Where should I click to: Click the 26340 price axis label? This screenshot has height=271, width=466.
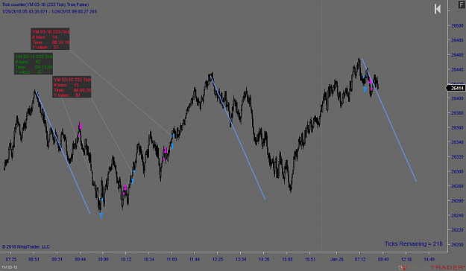pyautogui.click(x=457, y=142)
